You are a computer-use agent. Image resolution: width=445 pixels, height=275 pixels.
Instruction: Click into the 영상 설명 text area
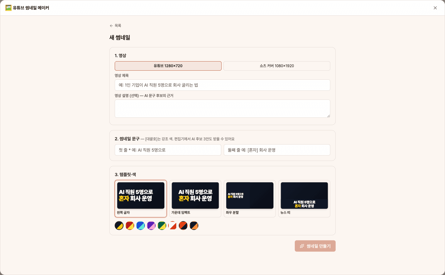coord(222,109)
